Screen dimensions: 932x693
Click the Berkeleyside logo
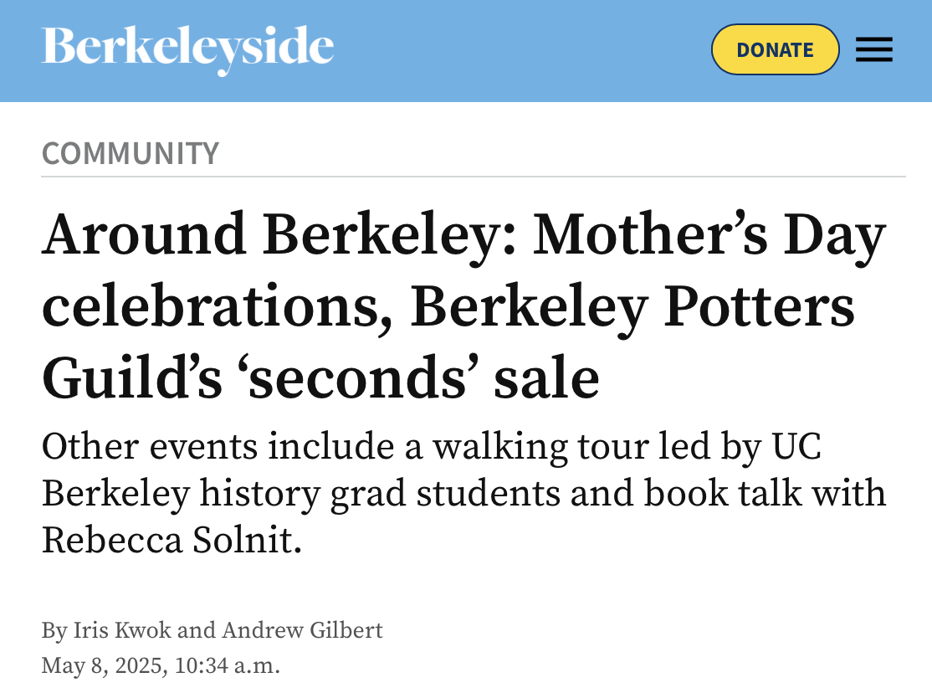pos(187,49)
